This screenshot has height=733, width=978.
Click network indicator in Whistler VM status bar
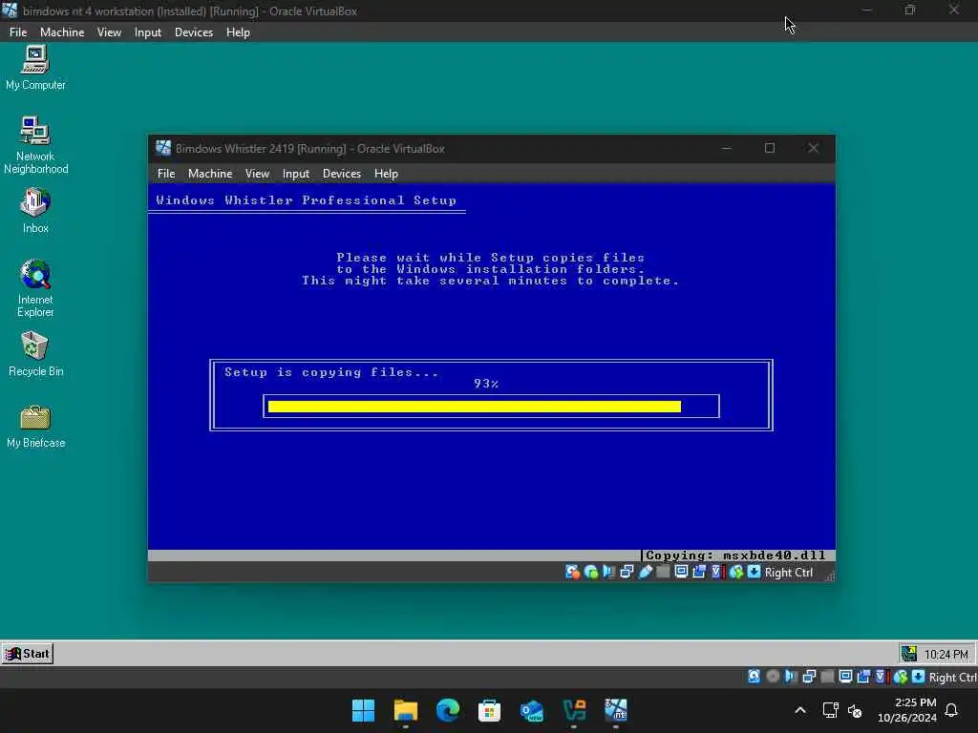tap(627, 572)
